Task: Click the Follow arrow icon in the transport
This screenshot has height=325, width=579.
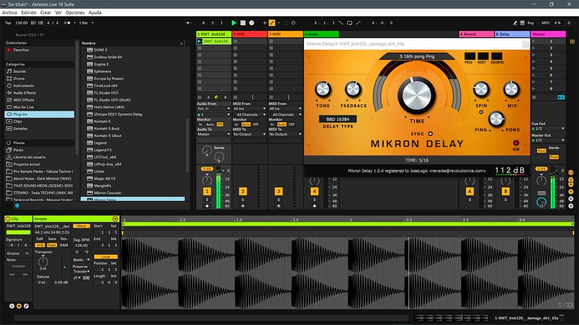Action: (188, 23)
